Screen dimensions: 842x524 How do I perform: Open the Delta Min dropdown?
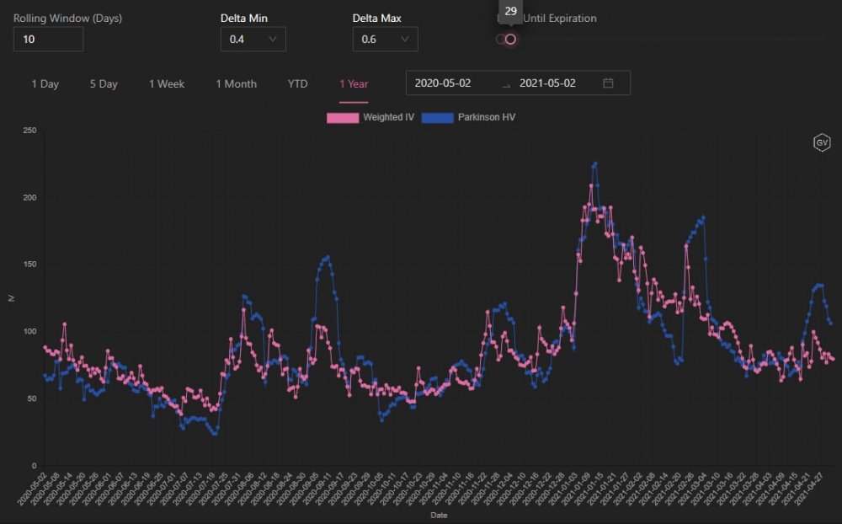tap(253, 40)
